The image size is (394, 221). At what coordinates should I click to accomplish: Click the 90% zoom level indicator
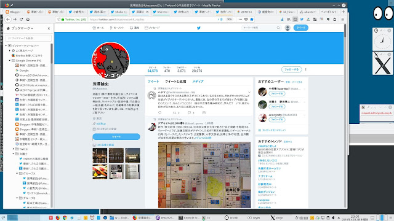tap(229, 19)
